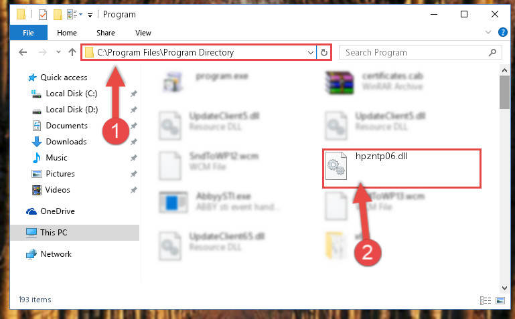This screenshot has width=515, height=319.
Task: Open the Help question mark icon
Action: click(502, 32)
